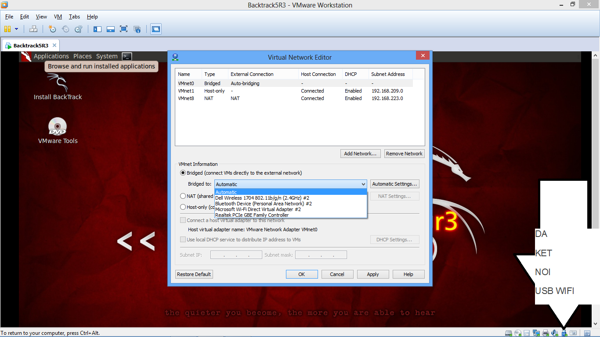Open the power options dropdown arrow
The width and height of the screenshot is (600, 337).
pos(16,29)
